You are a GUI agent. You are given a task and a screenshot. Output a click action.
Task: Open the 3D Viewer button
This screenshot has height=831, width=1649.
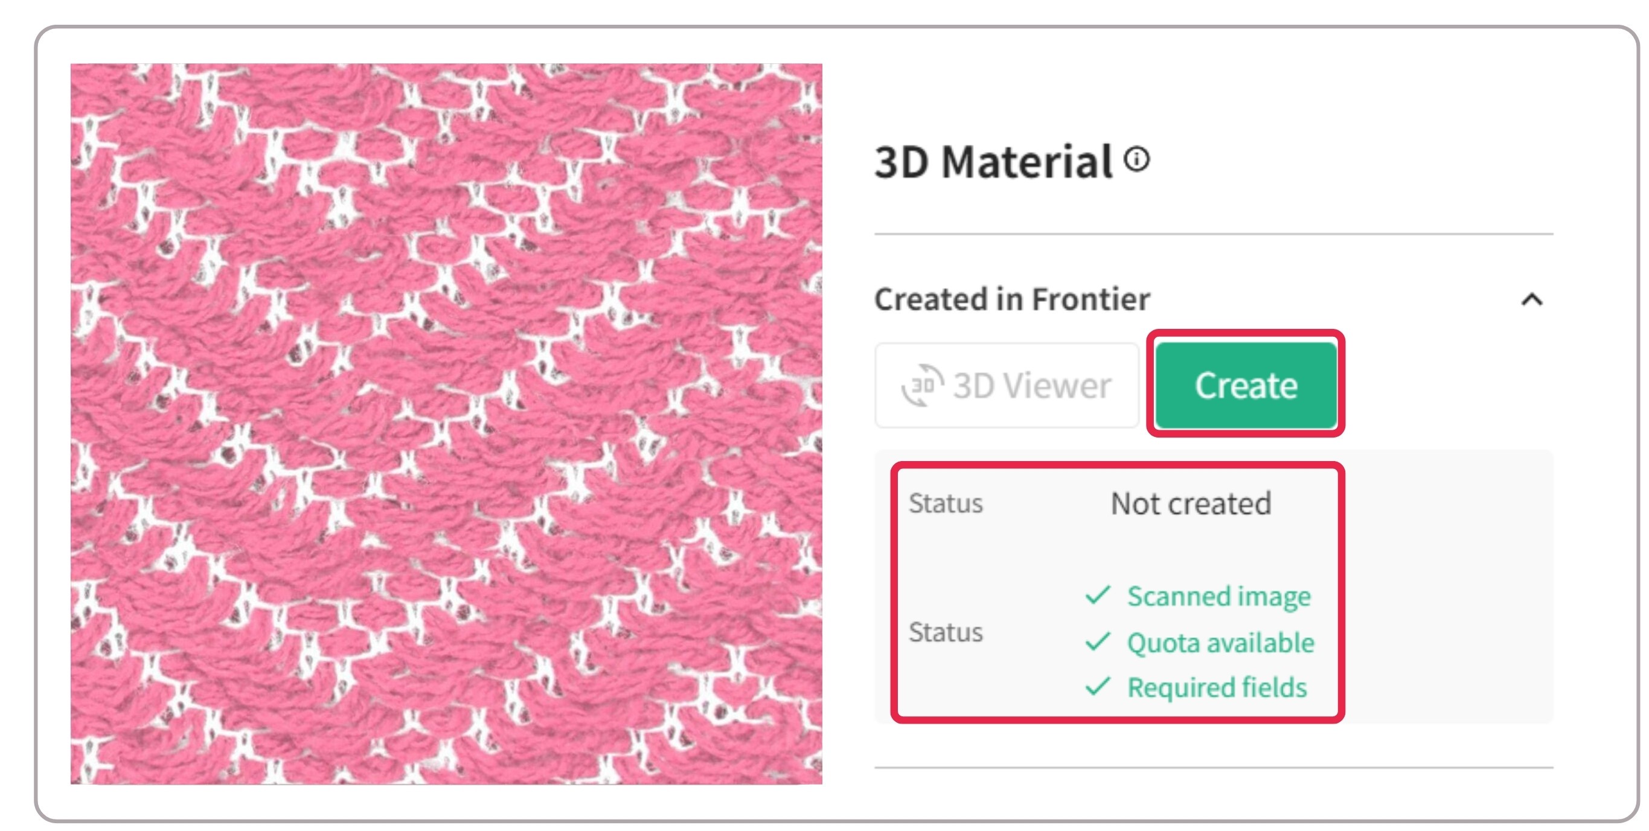coord(1007,384)
